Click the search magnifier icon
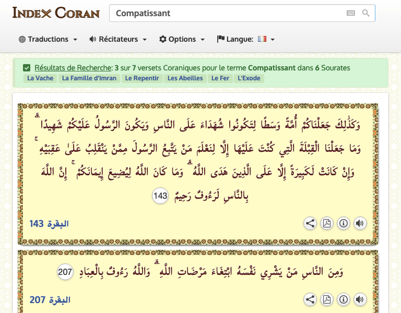The height and width of the screenshot is (313, 401). coord(366,13)
